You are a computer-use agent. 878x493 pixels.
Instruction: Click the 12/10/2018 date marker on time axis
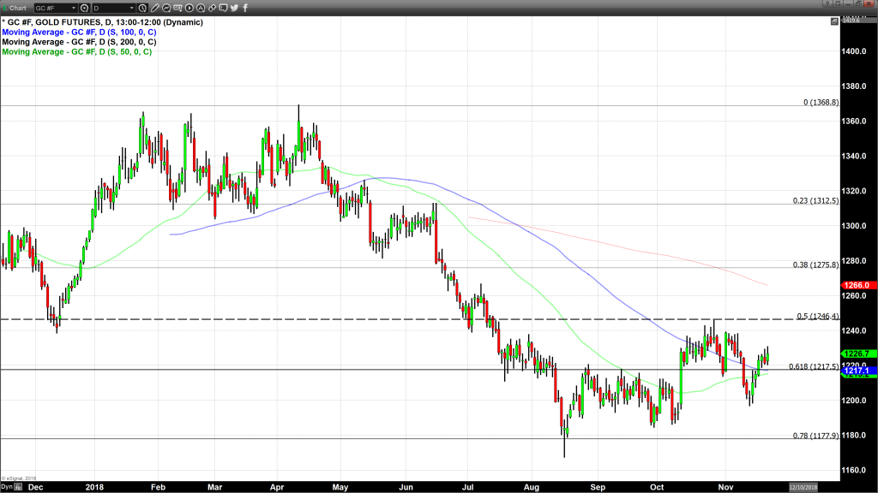click(803, 487)
